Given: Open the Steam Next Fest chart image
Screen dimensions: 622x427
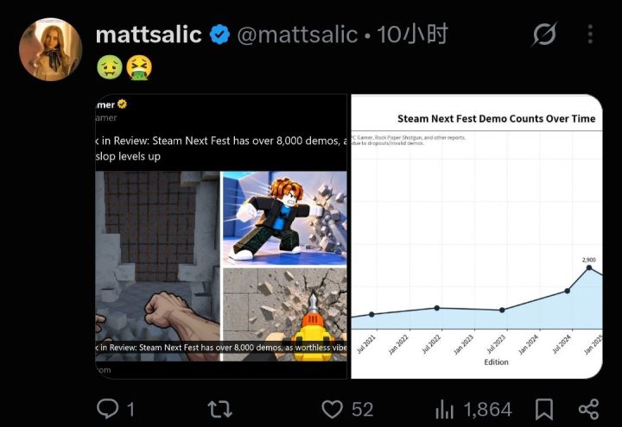Looking at the screenshot, I should coord(477,236).
